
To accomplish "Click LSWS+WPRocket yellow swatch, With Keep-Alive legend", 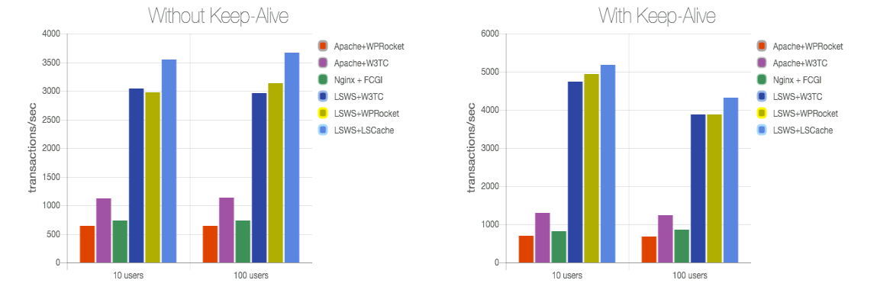I will [x=762, y=114].
